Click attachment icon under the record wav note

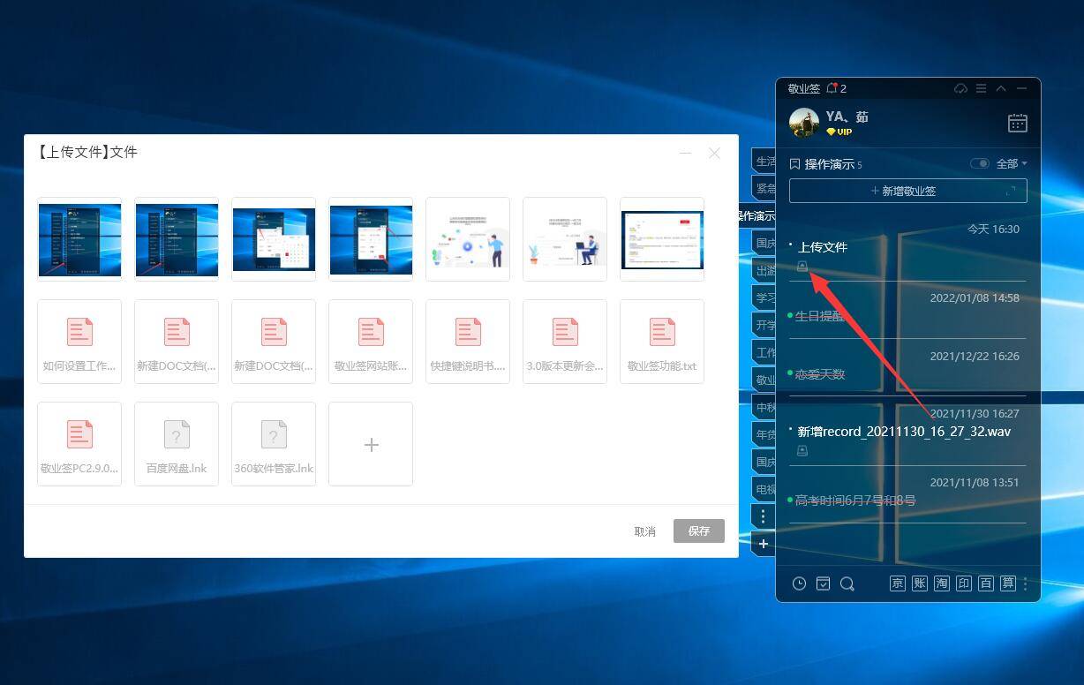coord(802,450)
